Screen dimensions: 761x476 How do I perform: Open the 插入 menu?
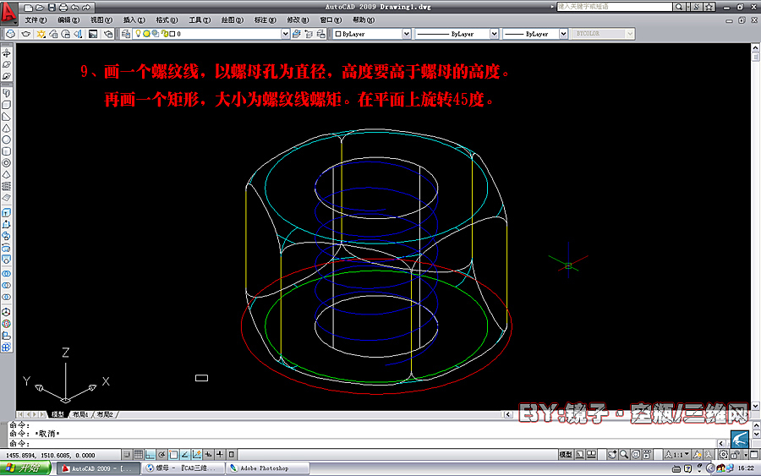[x=134, y=20]
